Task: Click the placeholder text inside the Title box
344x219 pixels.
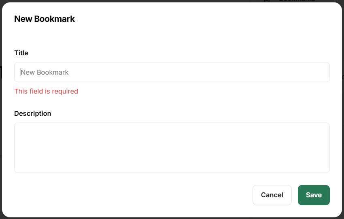Action: [45, 73]
